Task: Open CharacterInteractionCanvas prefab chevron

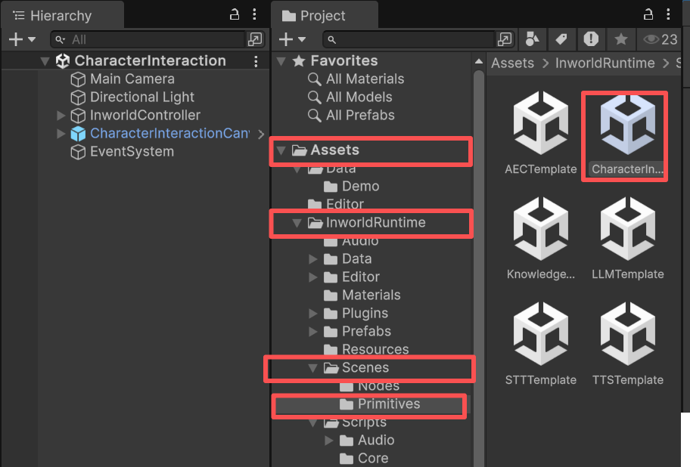Action: [261, 134]
